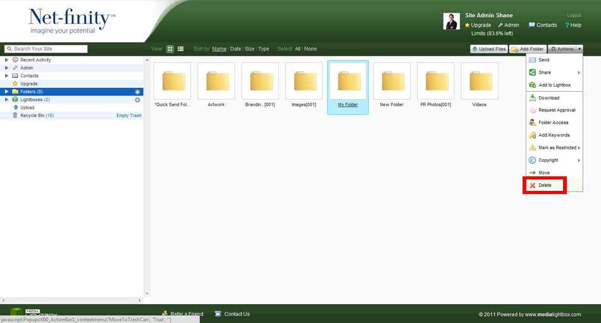Click the Empty Trash link

(129, 116)
